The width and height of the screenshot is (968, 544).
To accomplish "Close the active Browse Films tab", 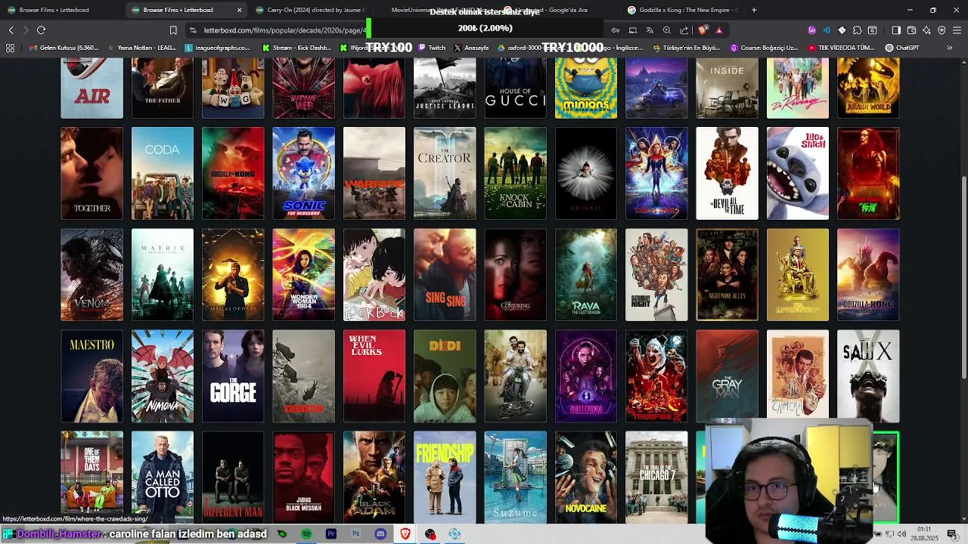I will [x=240, y=10].
